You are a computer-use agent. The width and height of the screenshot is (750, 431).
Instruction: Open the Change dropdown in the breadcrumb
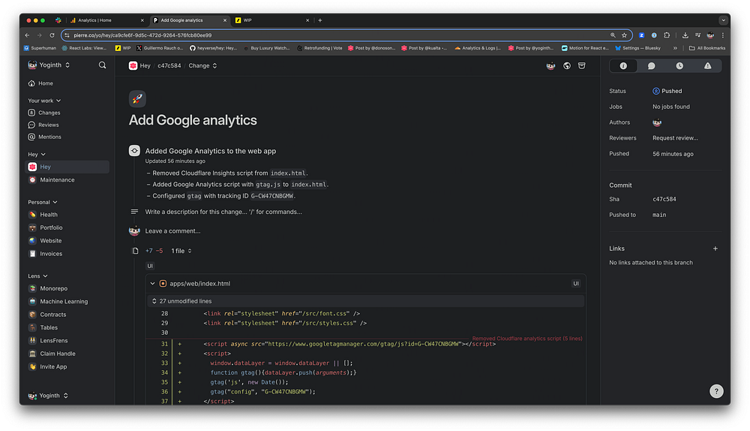point(202,66)
